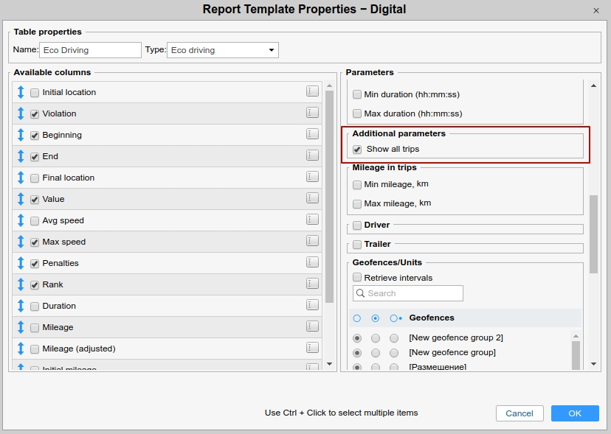
Task: Click the rename icon for Beginning column
Action: coord(313,134)
